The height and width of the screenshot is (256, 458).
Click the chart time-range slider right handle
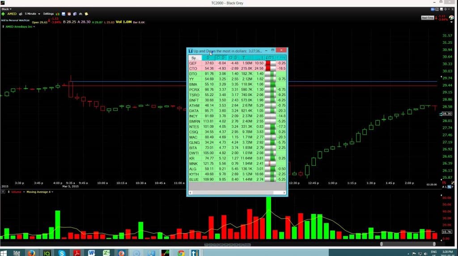434,244
